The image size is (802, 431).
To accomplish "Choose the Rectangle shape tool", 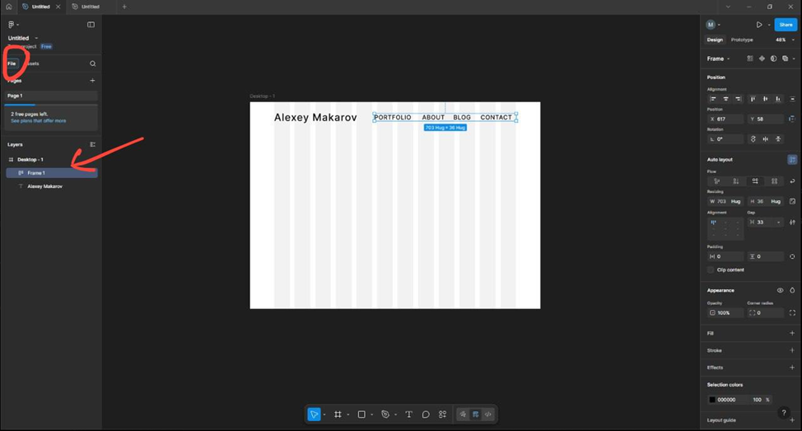I will (361, 415).
